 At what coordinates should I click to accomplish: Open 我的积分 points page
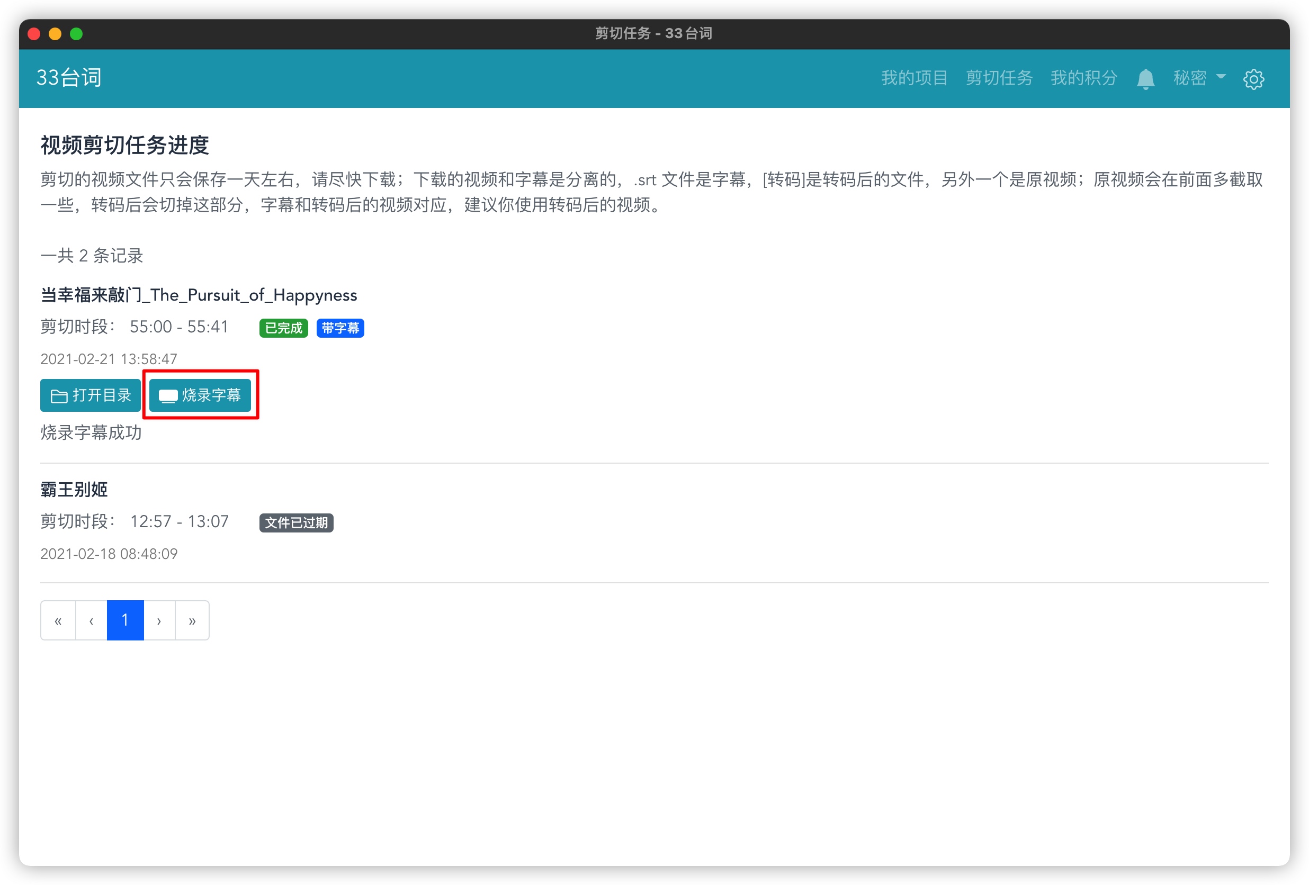pyautogui.click(x=1083, y=78)
